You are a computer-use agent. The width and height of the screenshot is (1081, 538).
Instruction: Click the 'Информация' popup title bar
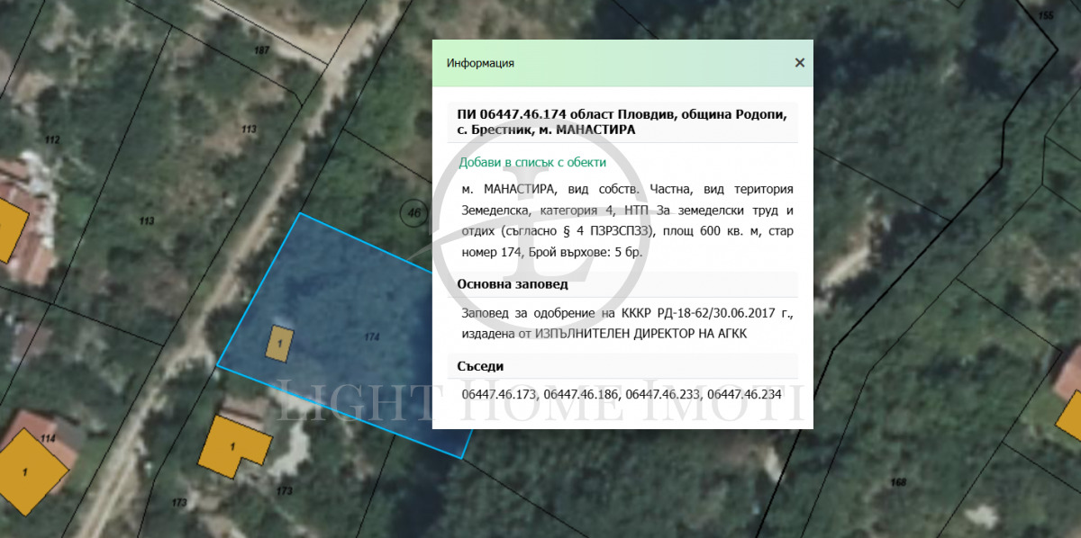click(613, 63)
